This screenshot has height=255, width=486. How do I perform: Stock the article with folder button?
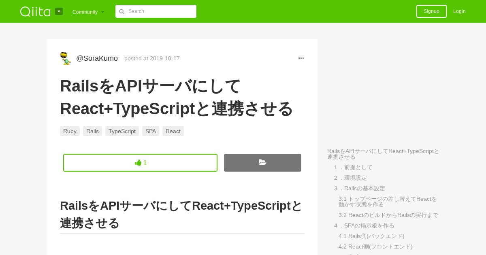pos(262,163)
